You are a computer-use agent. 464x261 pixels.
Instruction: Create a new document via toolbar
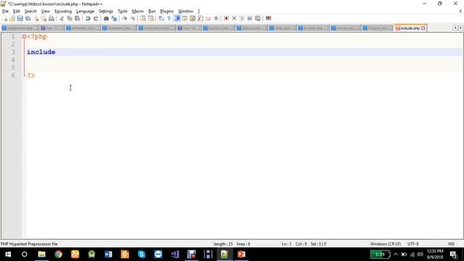[5, 18]
